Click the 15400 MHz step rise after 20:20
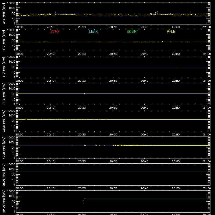Screen dimensions: 215x215 [84, 200]
